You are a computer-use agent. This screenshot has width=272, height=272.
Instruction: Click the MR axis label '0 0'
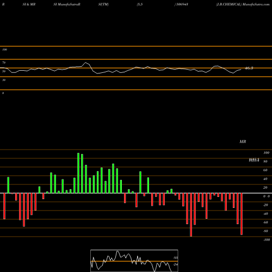click(x=267, y=196)
